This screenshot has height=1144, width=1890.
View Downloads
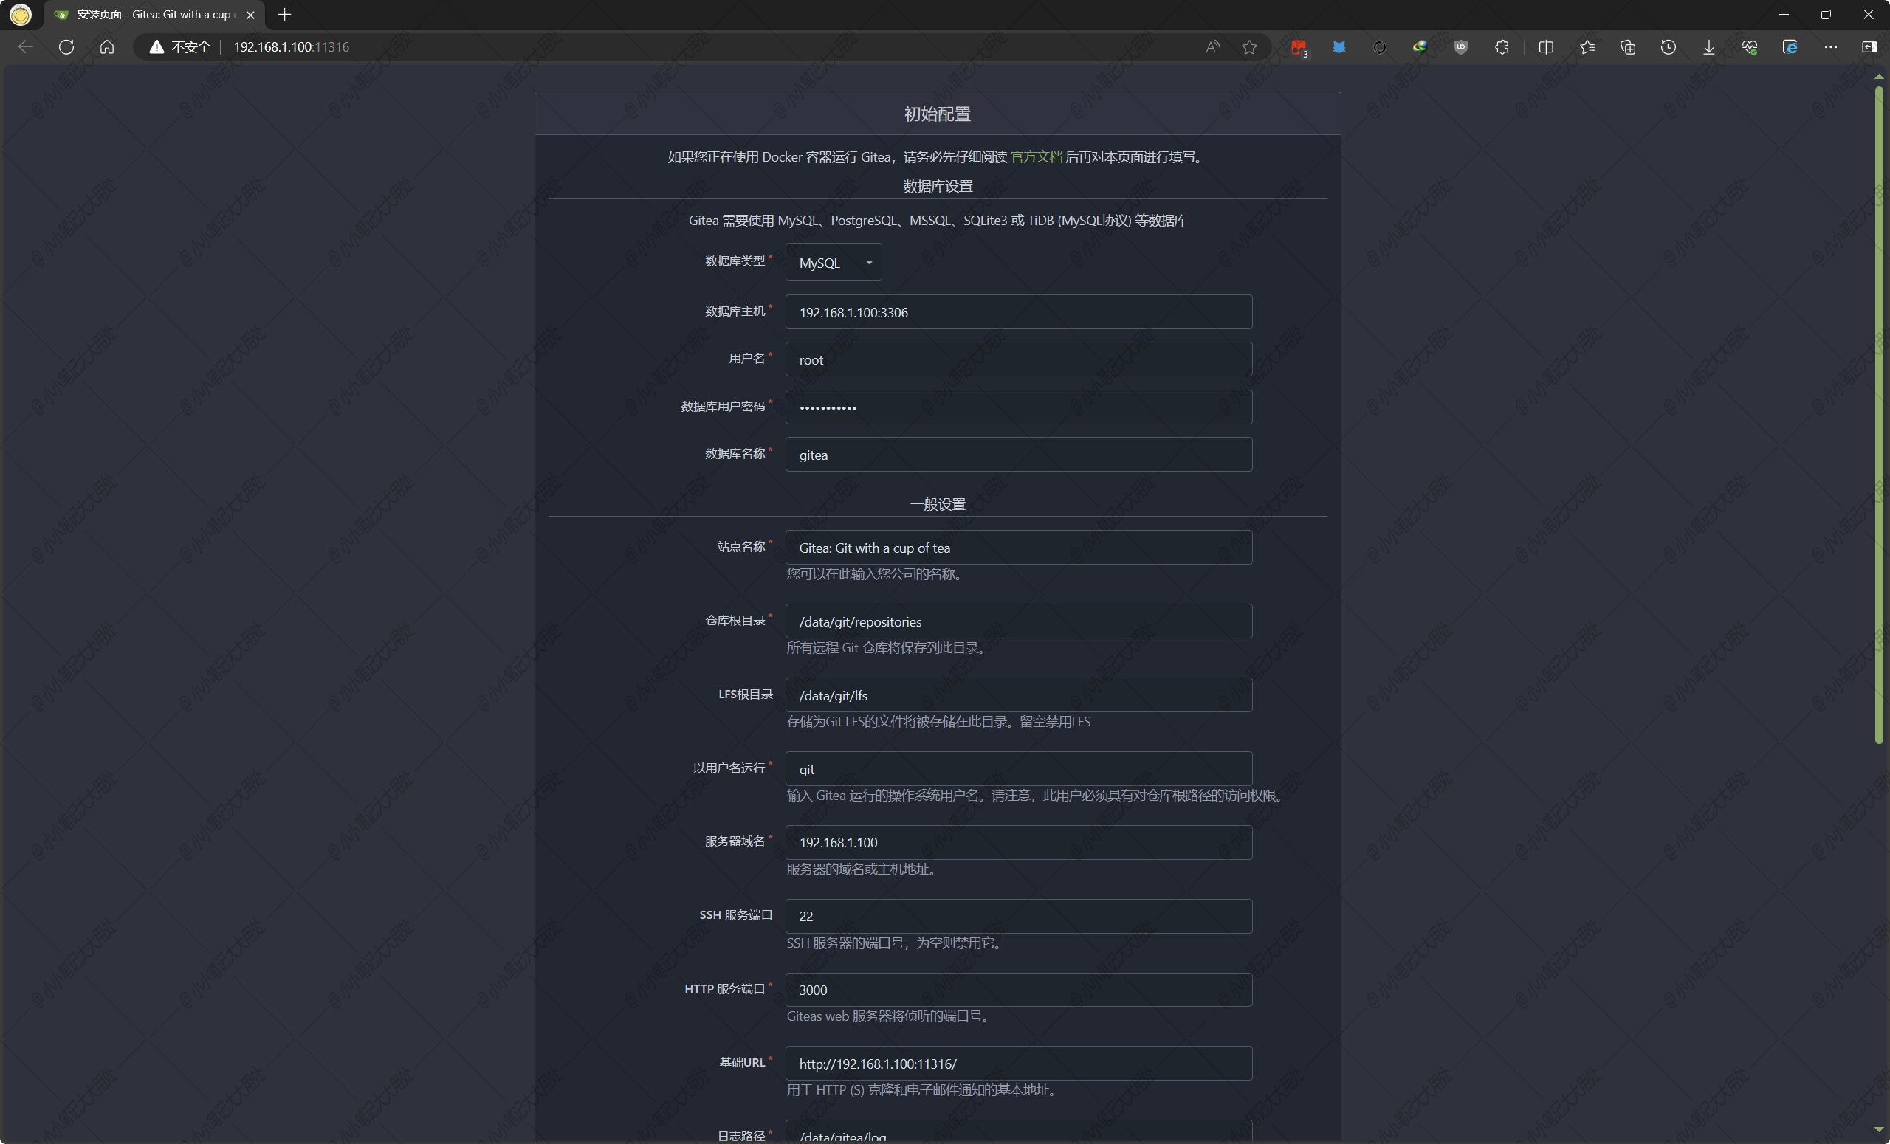(x=1709, y=46)
